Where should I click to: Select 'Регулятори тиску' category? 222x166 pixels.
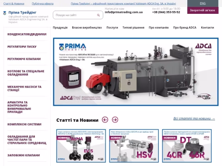click(x=22, y=47)
